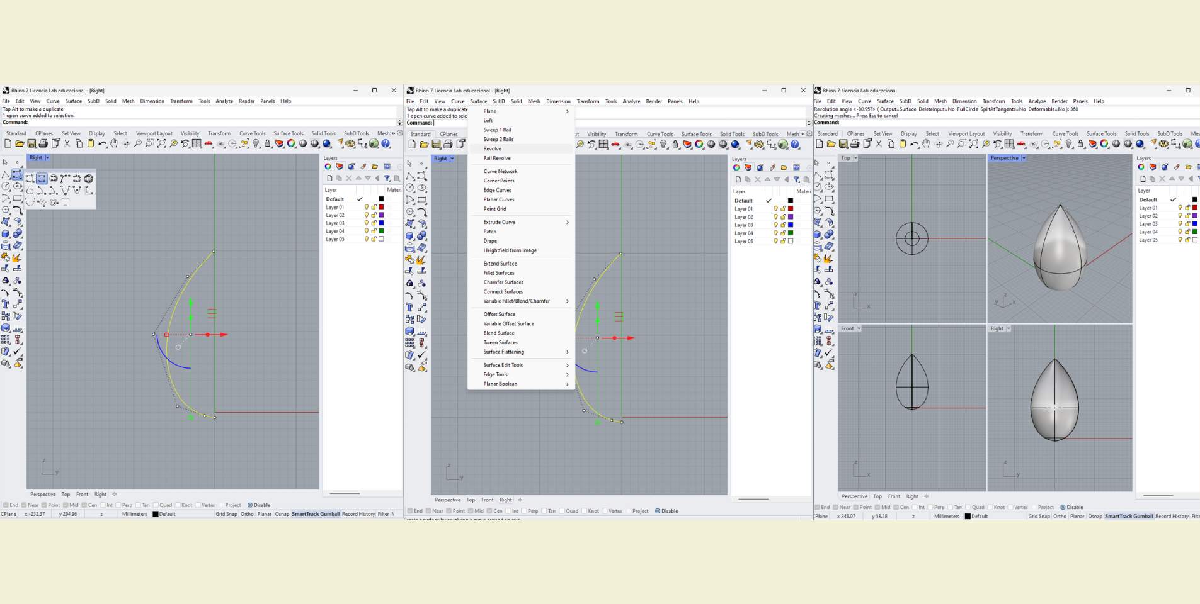Click four-viewport layout icon in left window
The width and height of the screenshot is (1200, 604).
click(197, 144)
